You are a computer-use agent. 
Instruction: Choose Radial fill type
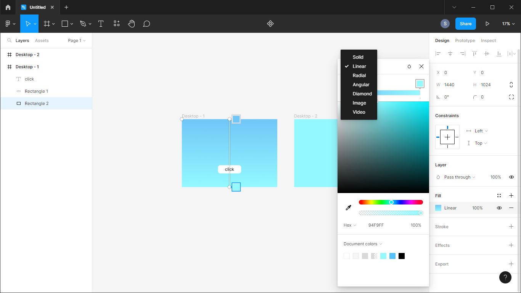[359, 76]
